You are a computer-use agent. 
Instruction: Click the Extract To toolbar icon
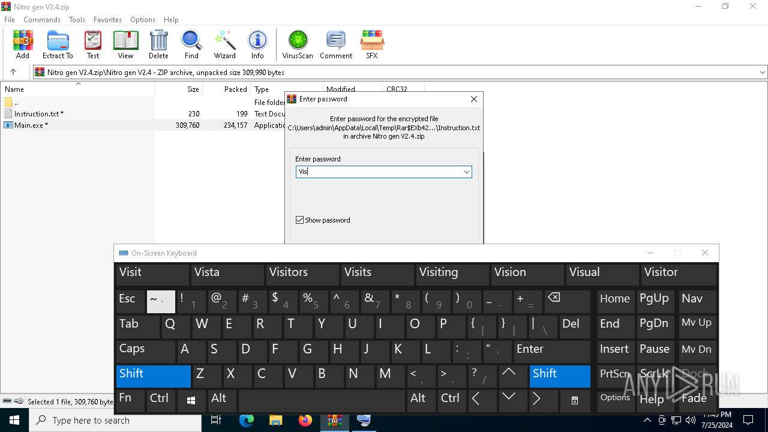tap(58, 44)
